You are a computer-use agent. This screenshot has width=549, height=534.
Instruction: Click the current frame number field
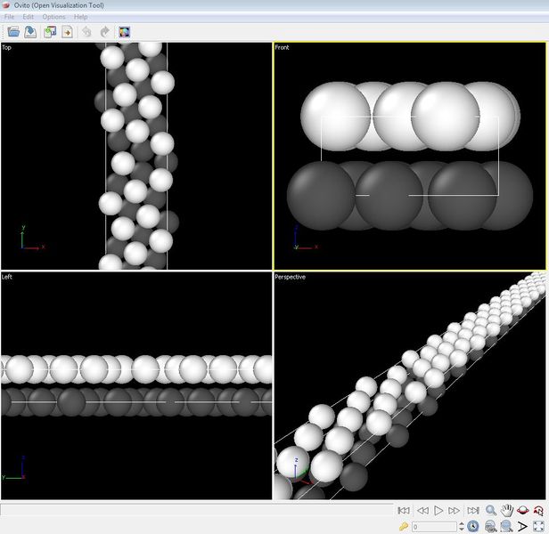tap(433, 527)
